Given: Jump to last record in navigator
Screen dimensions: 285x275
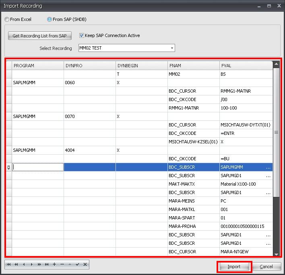Looking at the screenshot, I should click(x=47, y=265).
